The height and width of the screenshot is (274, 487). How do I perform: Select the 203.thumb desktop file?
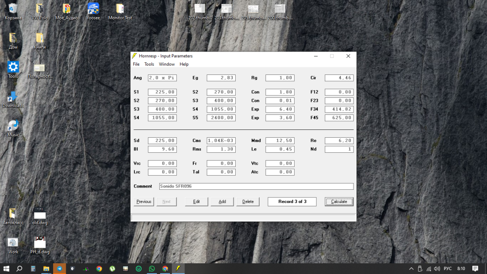click(x=227, y=12)
